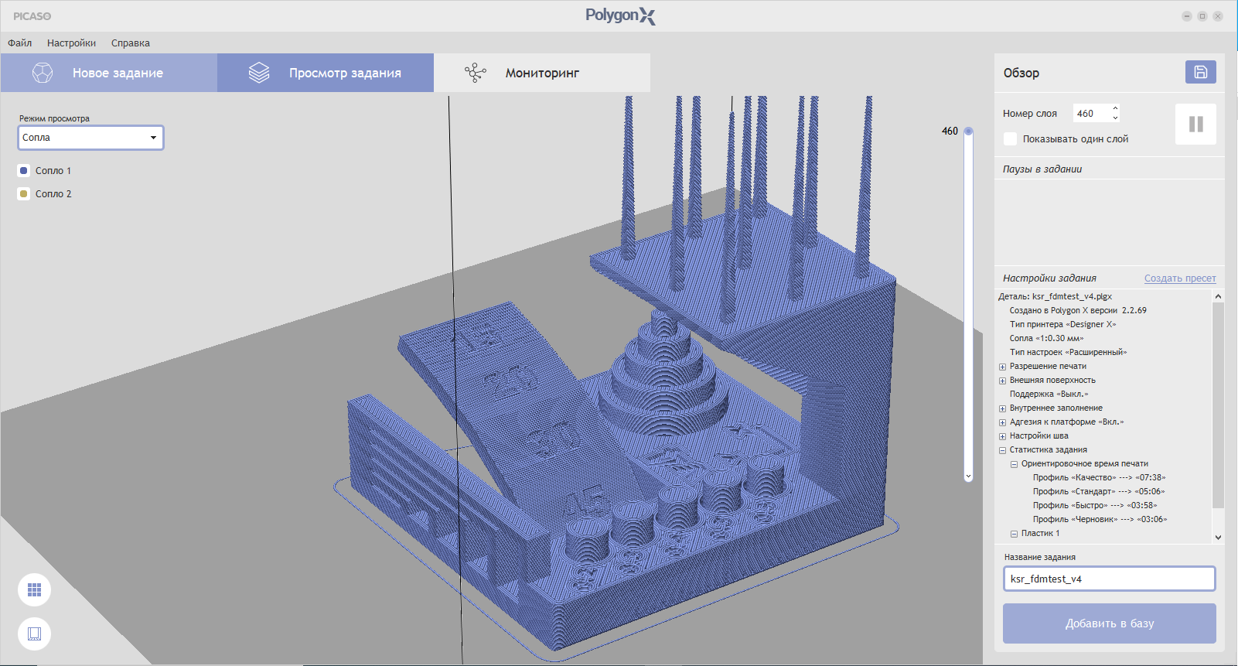
Task: Close the PolygonX window
Action: (1218, 16)
